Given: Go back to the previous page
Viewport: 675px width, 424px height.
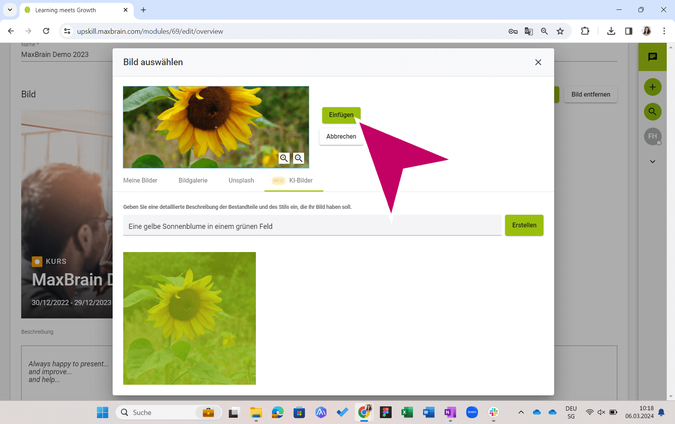Looking at the screenshot, I should coord(11,31).
